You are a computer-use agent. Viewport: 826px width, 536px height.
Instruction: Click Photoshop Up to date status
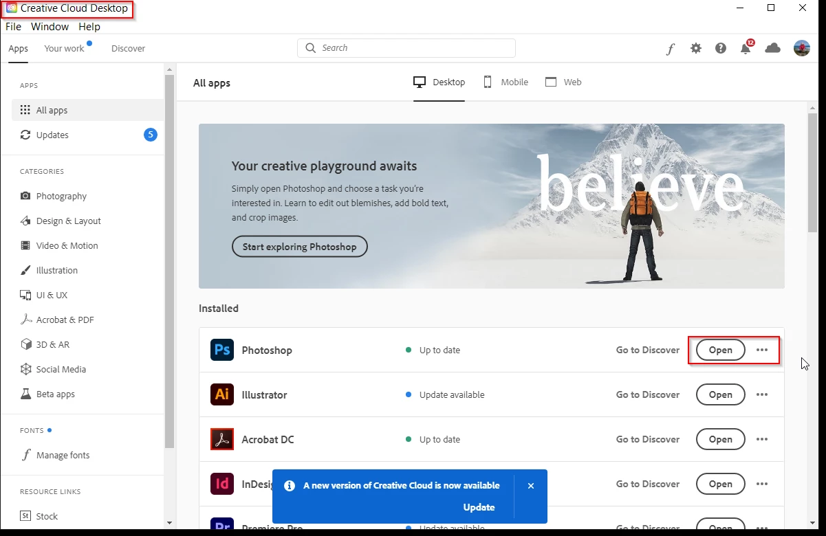[x=433, y=350]
